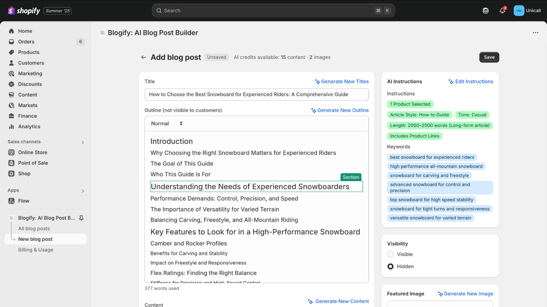Pin the Blogify app in sidebar
Image resolution: width=547 pixels, height=307 pixels.
coord(81,218)
